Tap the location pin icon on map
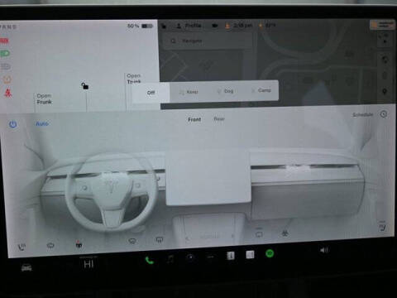 [385, 91]
